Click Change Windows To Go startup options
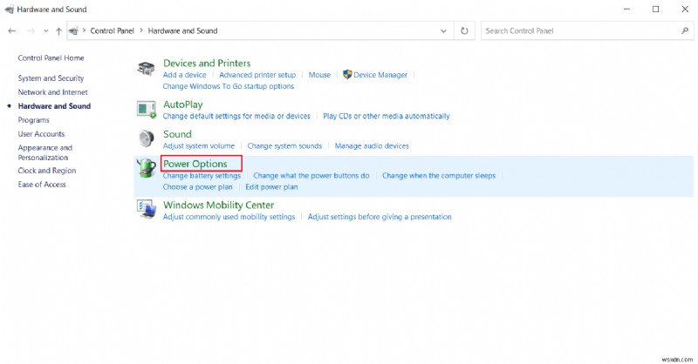Image resolution: width=698 pixels, height=364 pixels. tap(229, 86)
